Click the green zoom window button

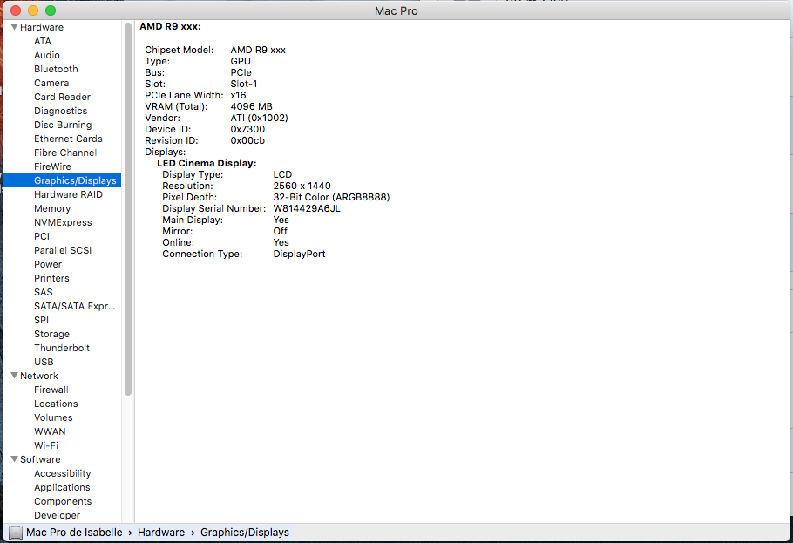click(50, 10)
